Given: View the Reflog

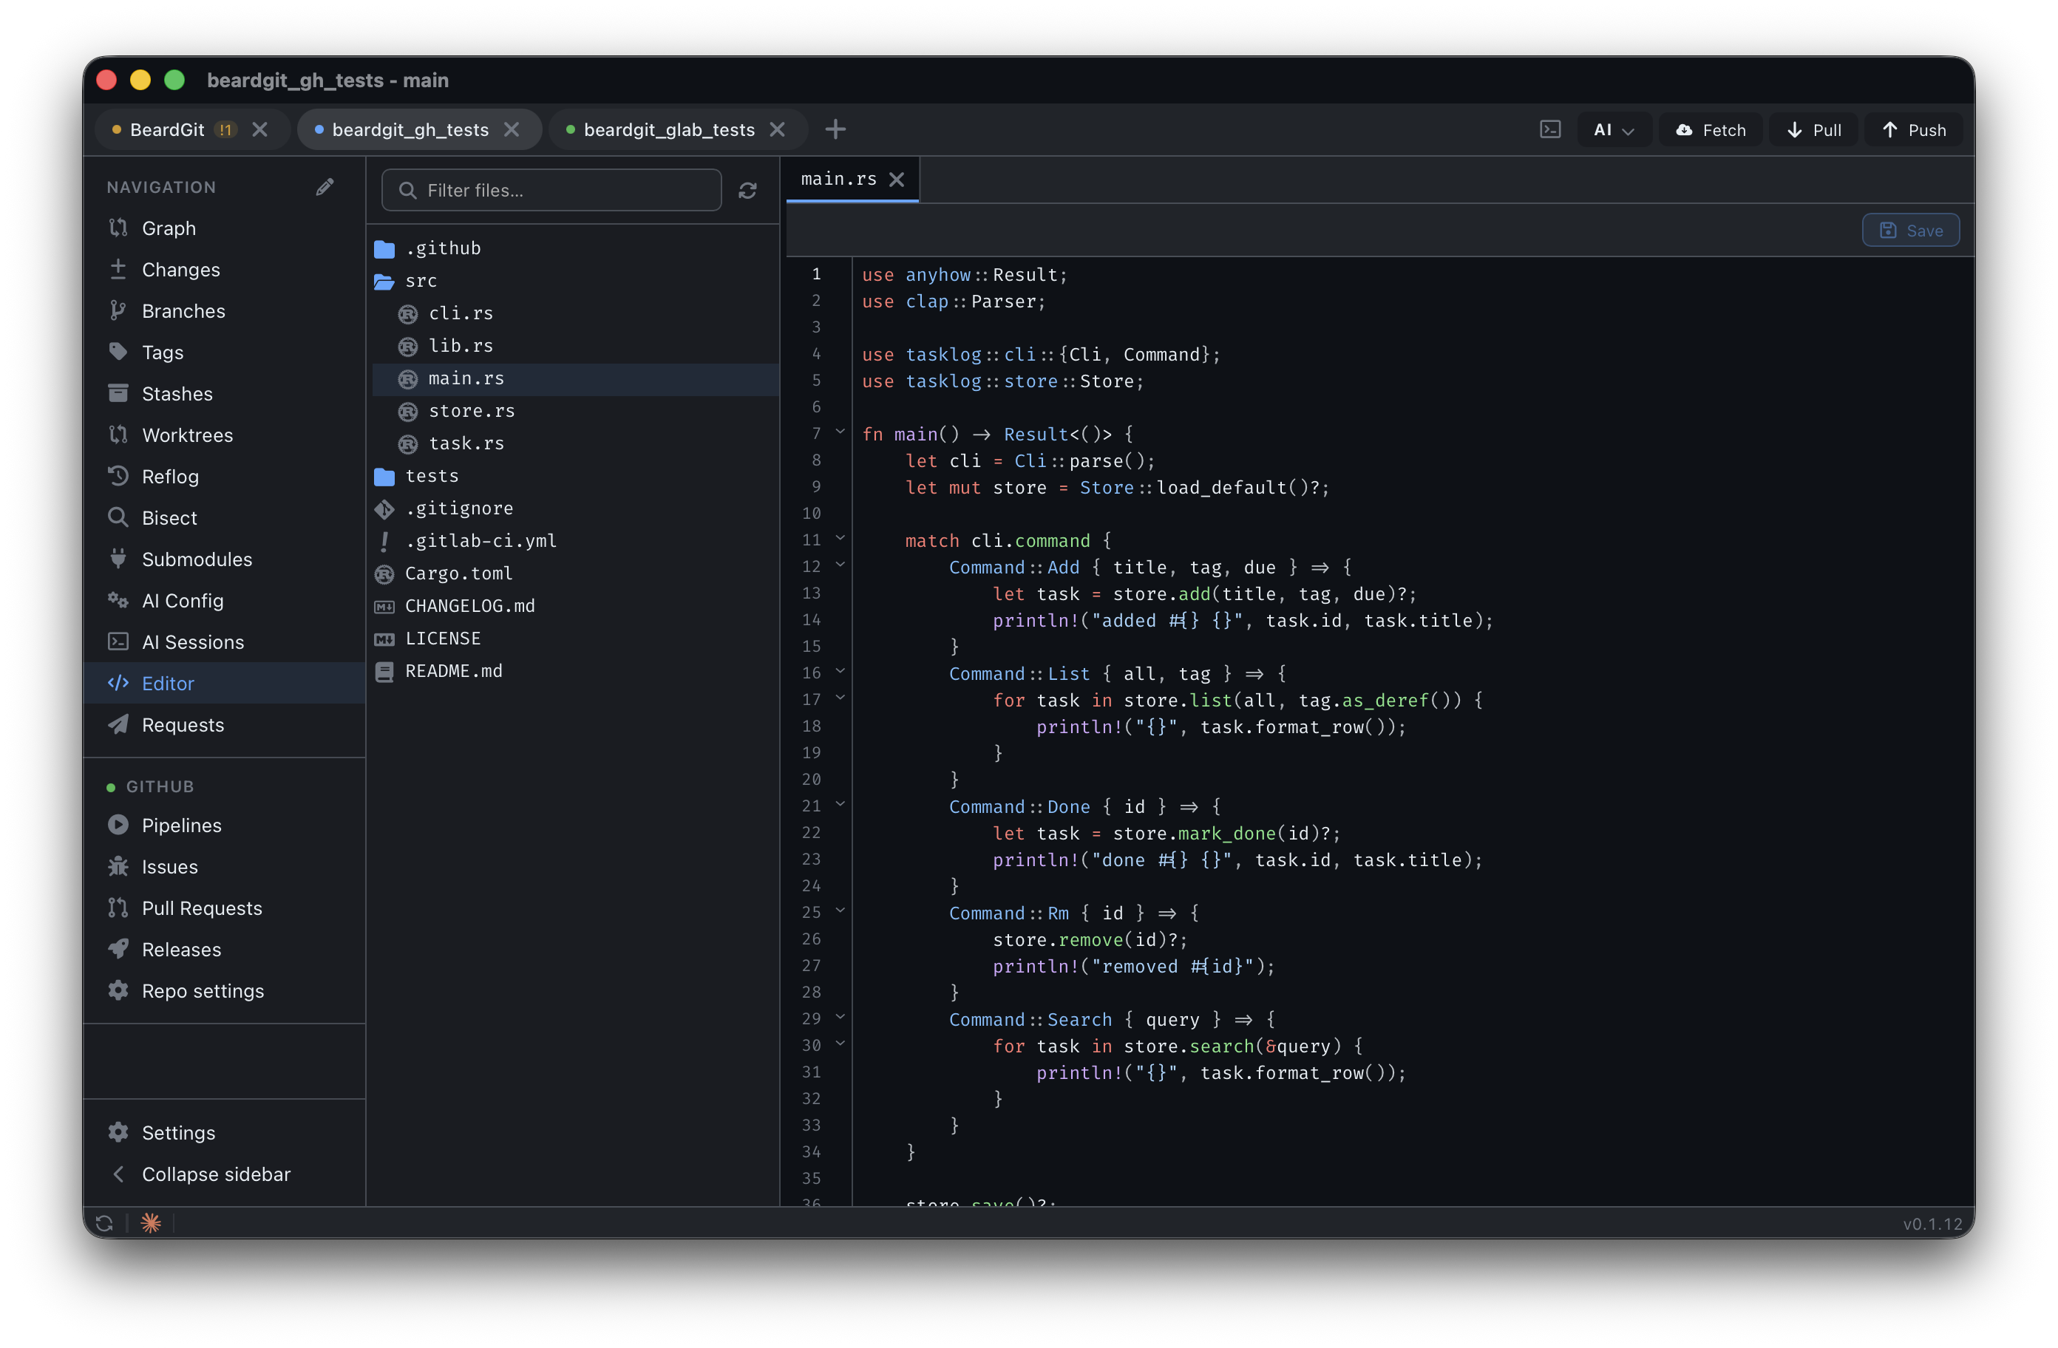Looking at the screenshot, I should [223, 477].
